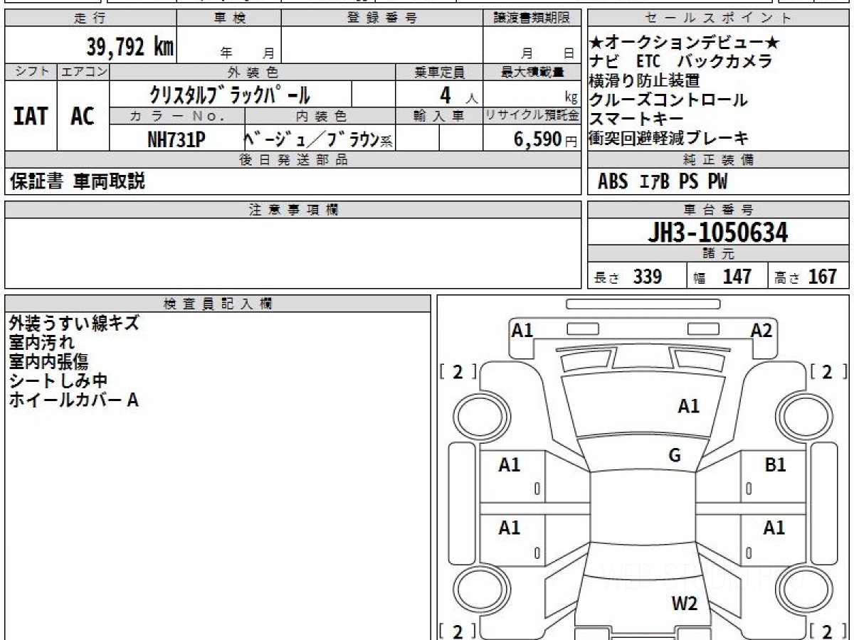Click the 輸入車 label
Screen dimensions: 854x640
[439, 116]
